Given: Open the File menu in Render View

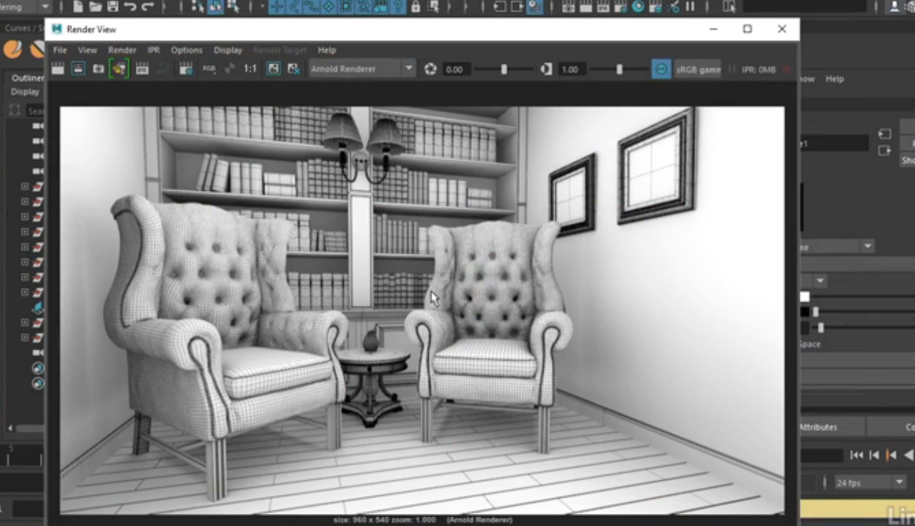Looking at the screenshot, I should (x=60, y=50).
